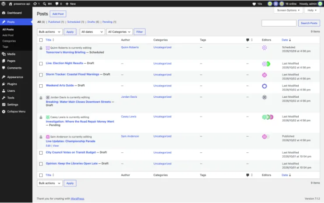The image size is (324, 203).
Task: Open the Media library menu
Action: 16,54
